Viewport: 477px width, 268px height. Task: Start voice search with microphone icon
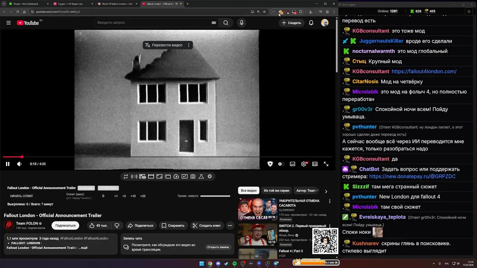(x=241, y=23)
